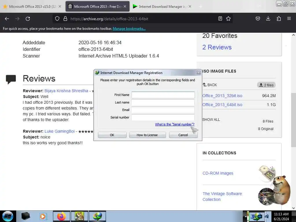
Task: Click the Last name input field
Action: coord(163,103)
